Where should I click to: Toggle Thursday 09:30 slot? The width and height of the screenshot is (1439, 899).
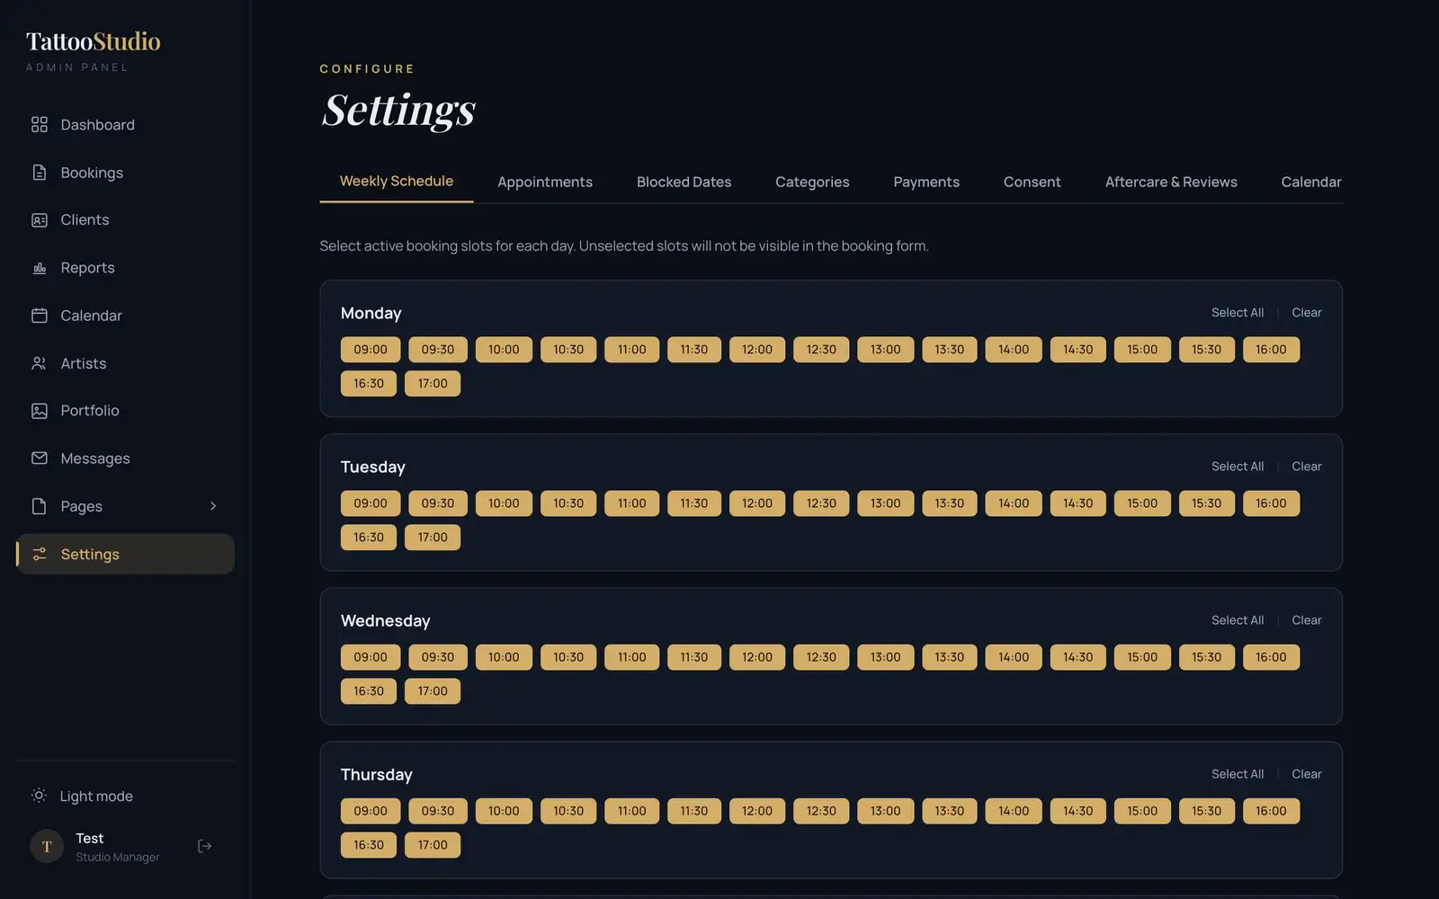438,811
